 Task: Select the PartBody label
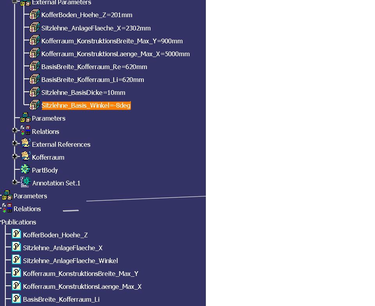45,170
